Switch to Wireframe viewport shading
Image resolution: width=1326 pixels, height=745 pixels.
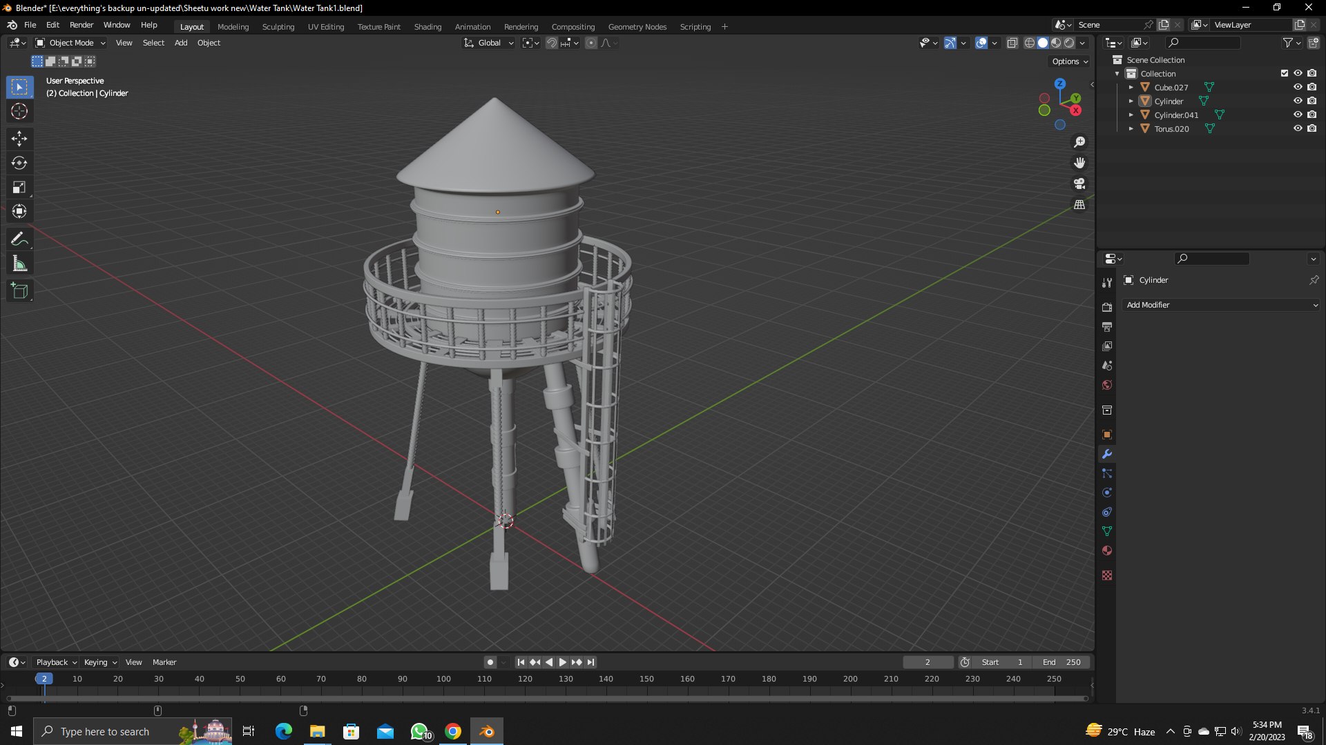(1030, 43)
